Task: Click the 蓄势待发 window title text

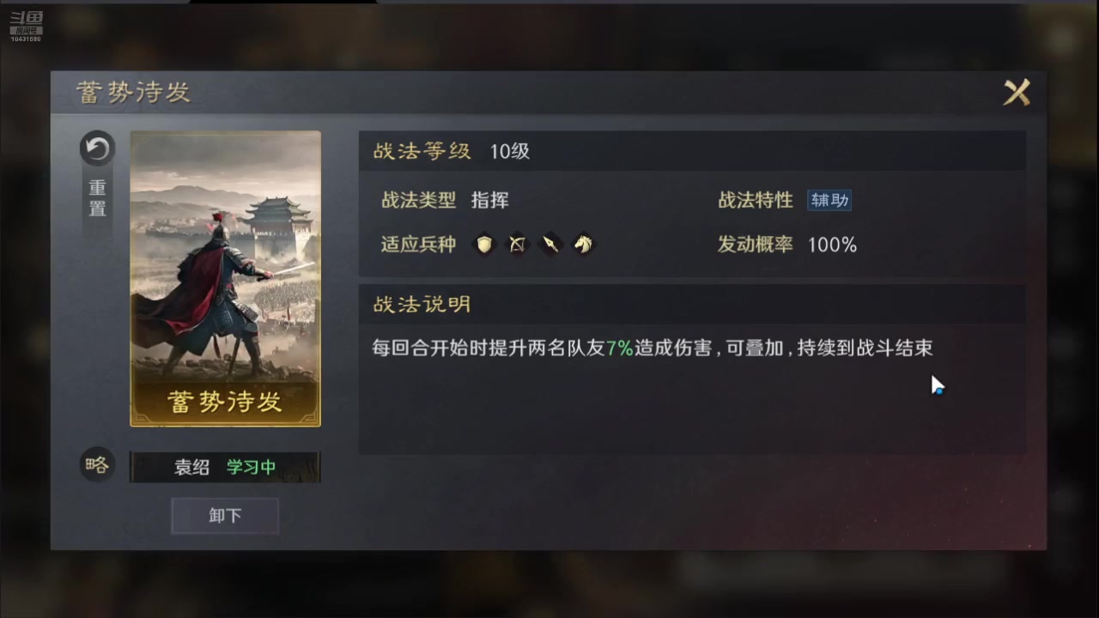Action: coord(133,93)
